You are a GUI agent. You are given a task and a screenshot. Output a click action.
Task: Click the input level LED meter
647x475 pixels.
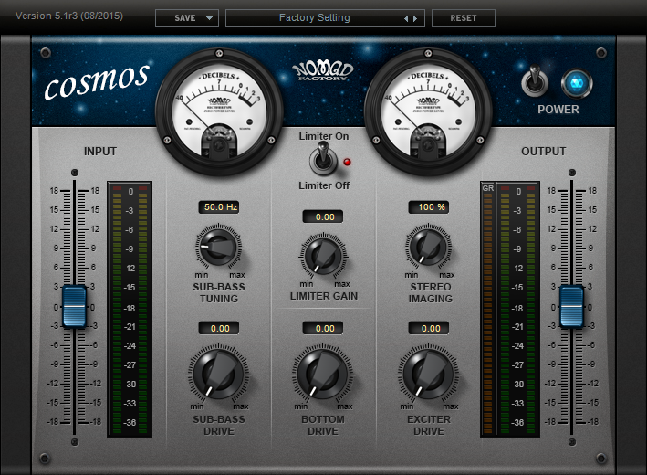point(130,309)
